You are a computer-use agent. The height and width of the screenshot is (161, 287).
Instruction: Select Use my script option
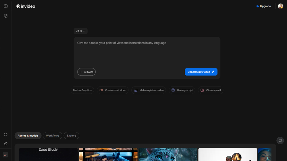click(182, 90)
